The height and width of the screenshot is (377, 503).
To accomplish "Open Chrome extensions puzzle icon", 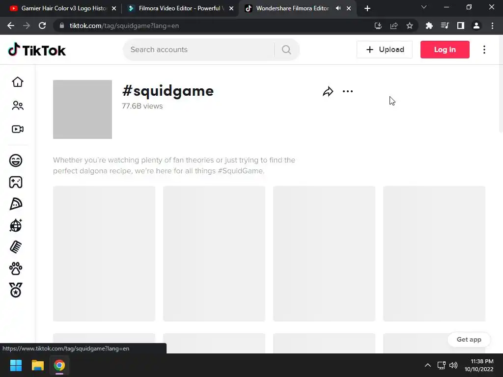I will click(429, 26).
